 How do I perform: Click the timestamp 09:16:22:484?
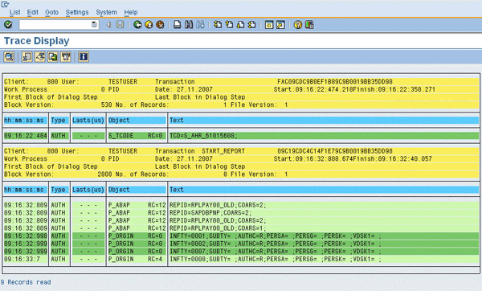(x=26, y=136)
